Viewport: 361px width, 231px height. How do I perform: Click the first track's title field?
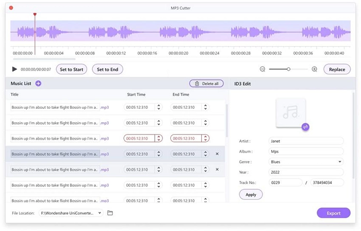pos(55,107)
